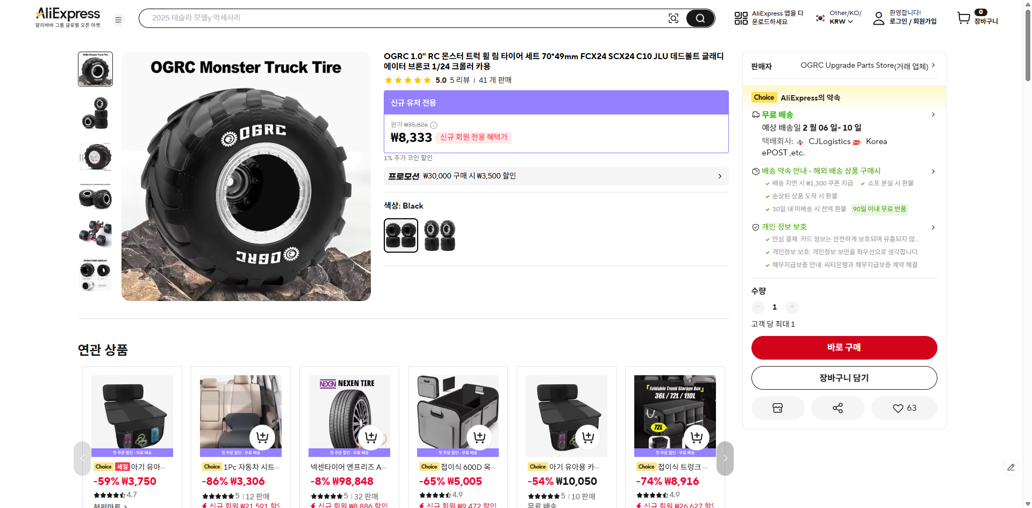
Task: Increase quantity with plus button
Action: 792,307
